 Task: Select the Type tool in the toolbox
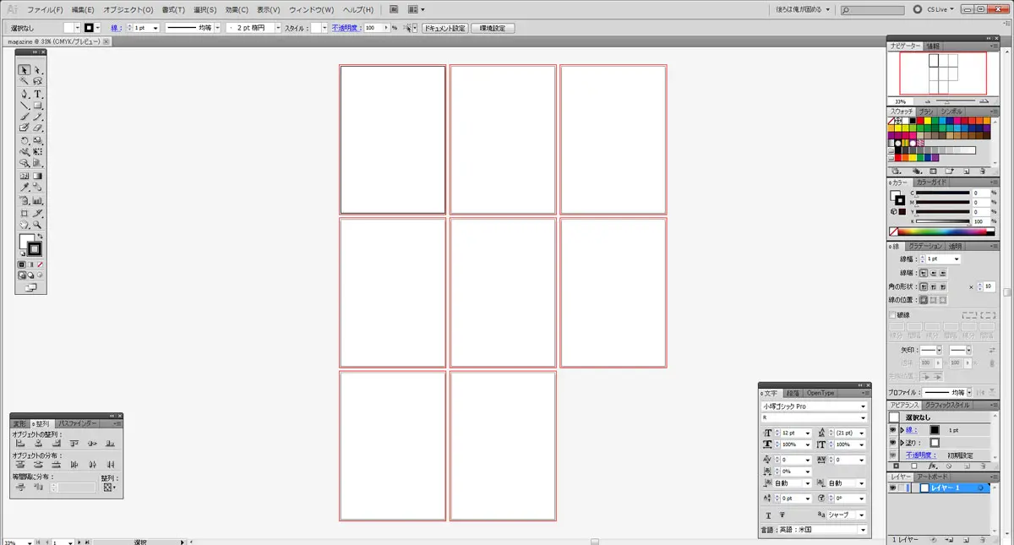point(38,94)
